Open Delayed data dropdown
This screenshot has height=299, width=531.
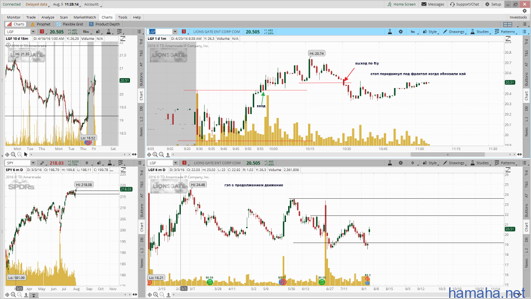click(37, 4)
